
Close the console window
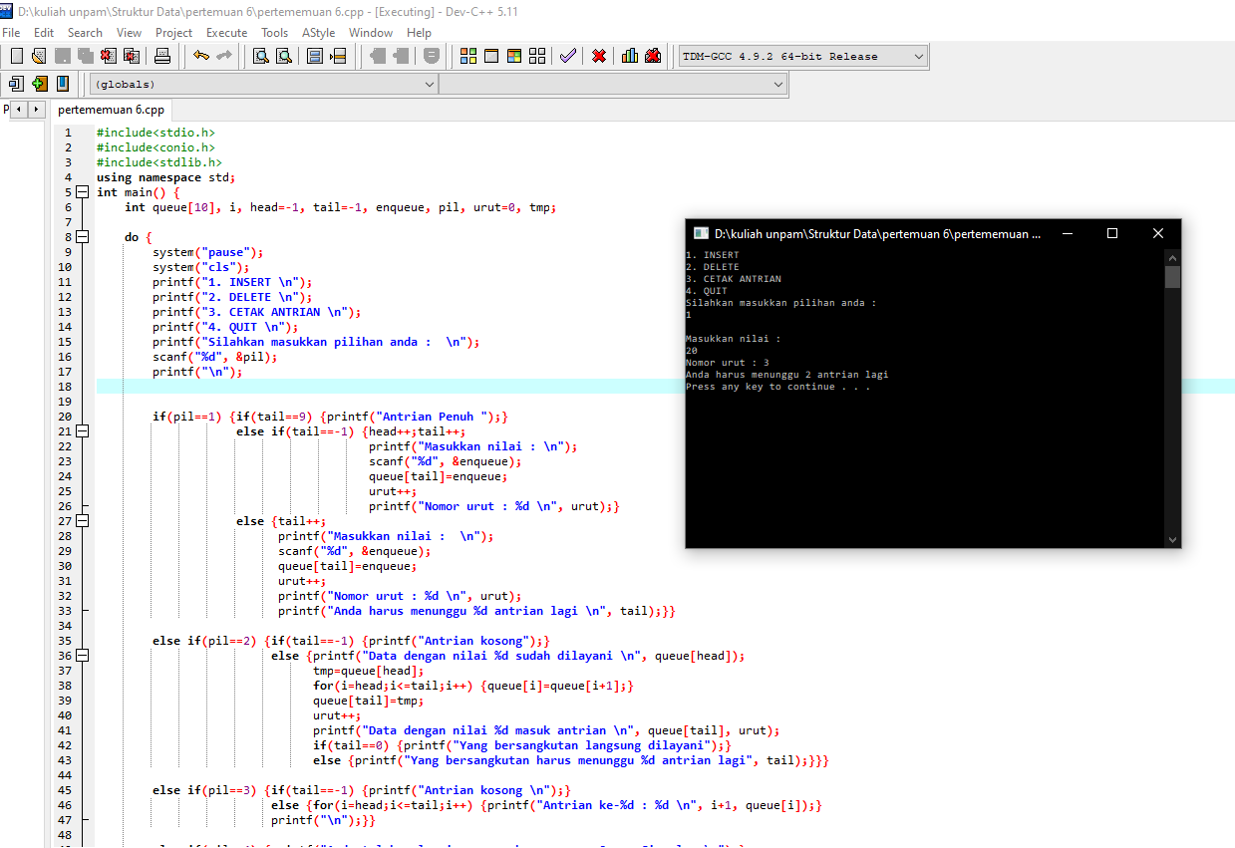[x=1158, y=233]
